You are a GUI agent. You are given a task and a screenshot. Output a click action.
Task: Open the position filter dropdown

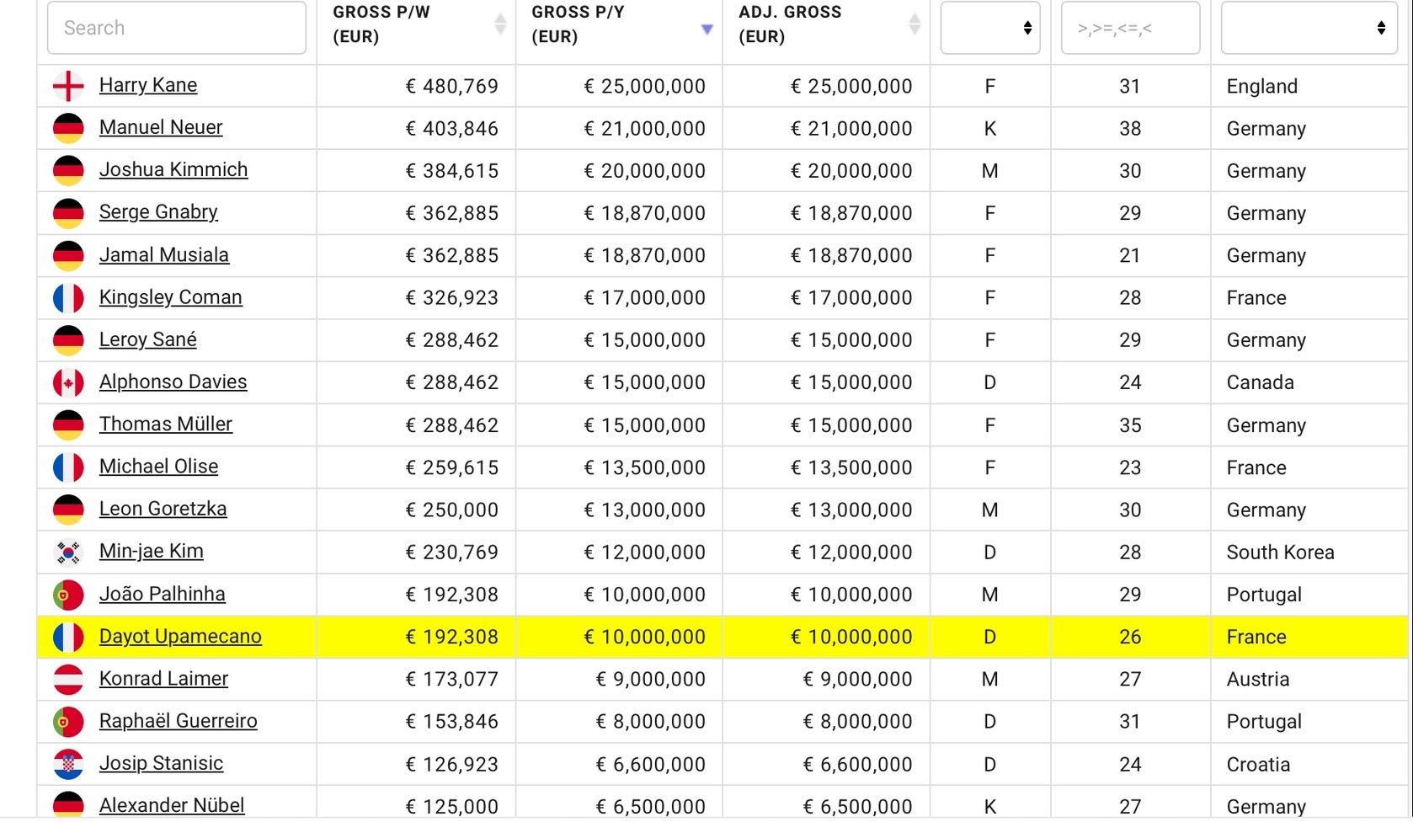pos(989,28)
